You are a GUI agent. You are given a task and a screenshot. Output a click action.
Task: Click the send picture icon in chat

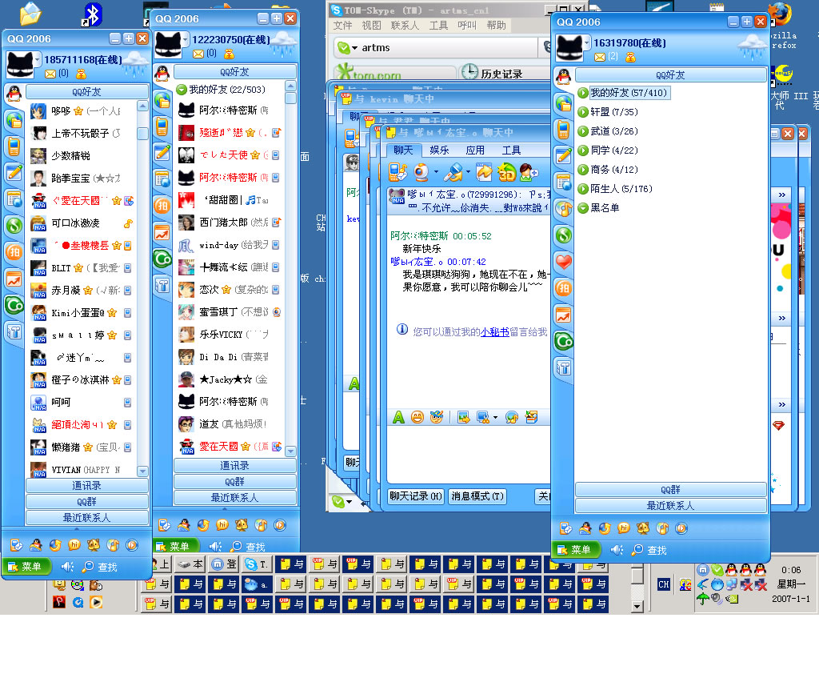[463, 417]
